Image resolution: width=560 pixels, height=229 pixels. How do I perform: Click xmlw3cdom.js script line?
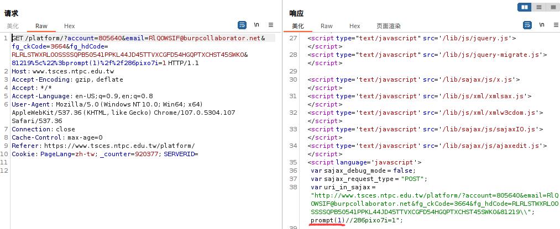tap(425, 113)
